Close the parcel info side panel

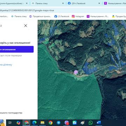[x=26, y=26]
